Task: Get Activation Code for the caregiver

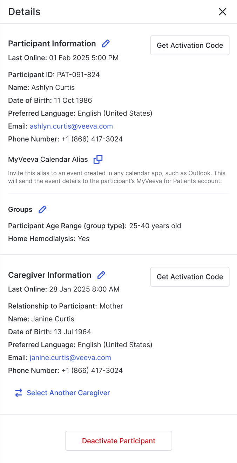Action: pos(190,277)
